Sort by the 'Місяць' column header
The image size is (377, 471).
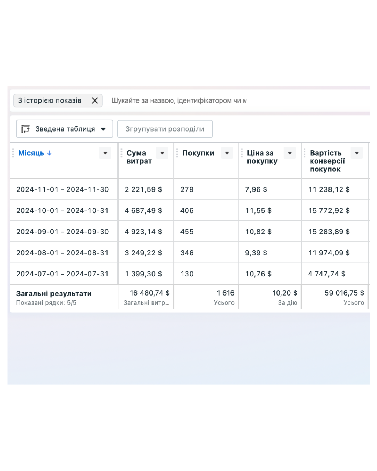click(31, 153)
